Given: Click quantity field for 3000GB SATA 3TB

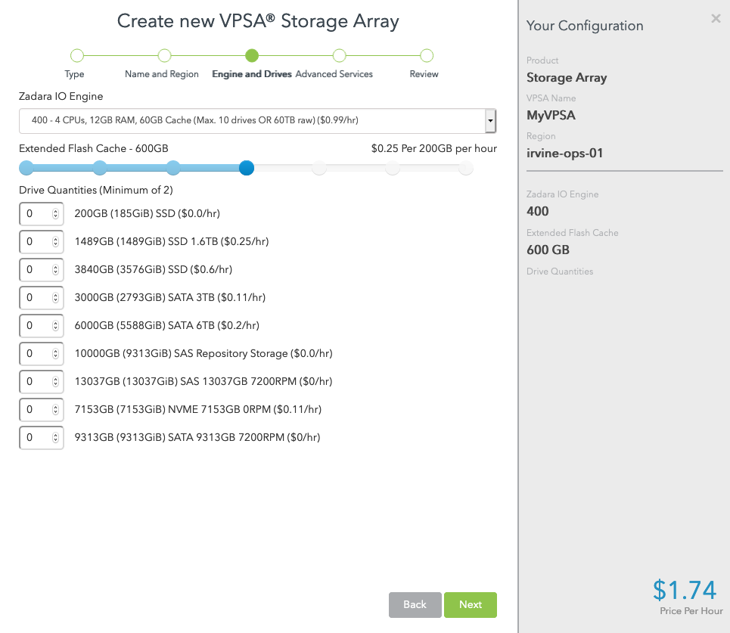Looking at the screenshot, I should (41, 297).
